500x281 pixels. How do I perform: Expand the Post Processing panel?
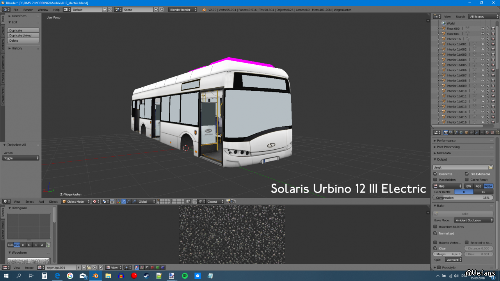(x=448, y=147)
